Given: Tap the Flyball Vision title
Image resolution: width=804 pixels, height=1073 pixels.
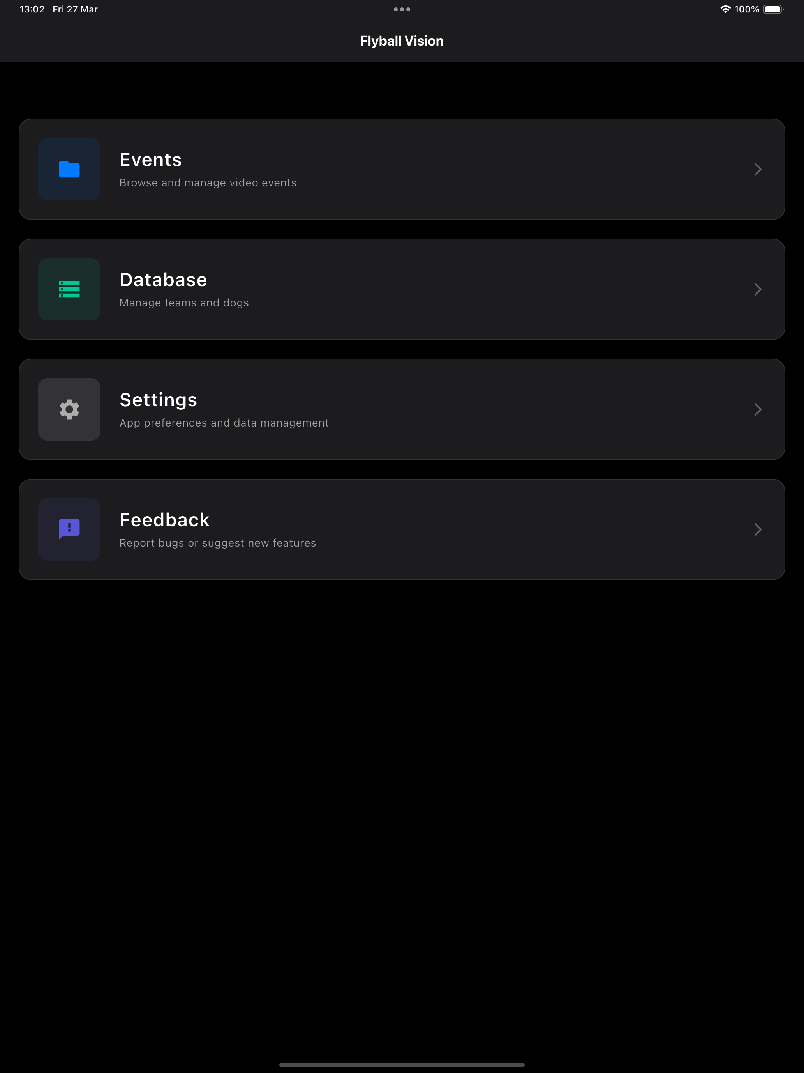Looking at the screenshot, I should 402,41.
